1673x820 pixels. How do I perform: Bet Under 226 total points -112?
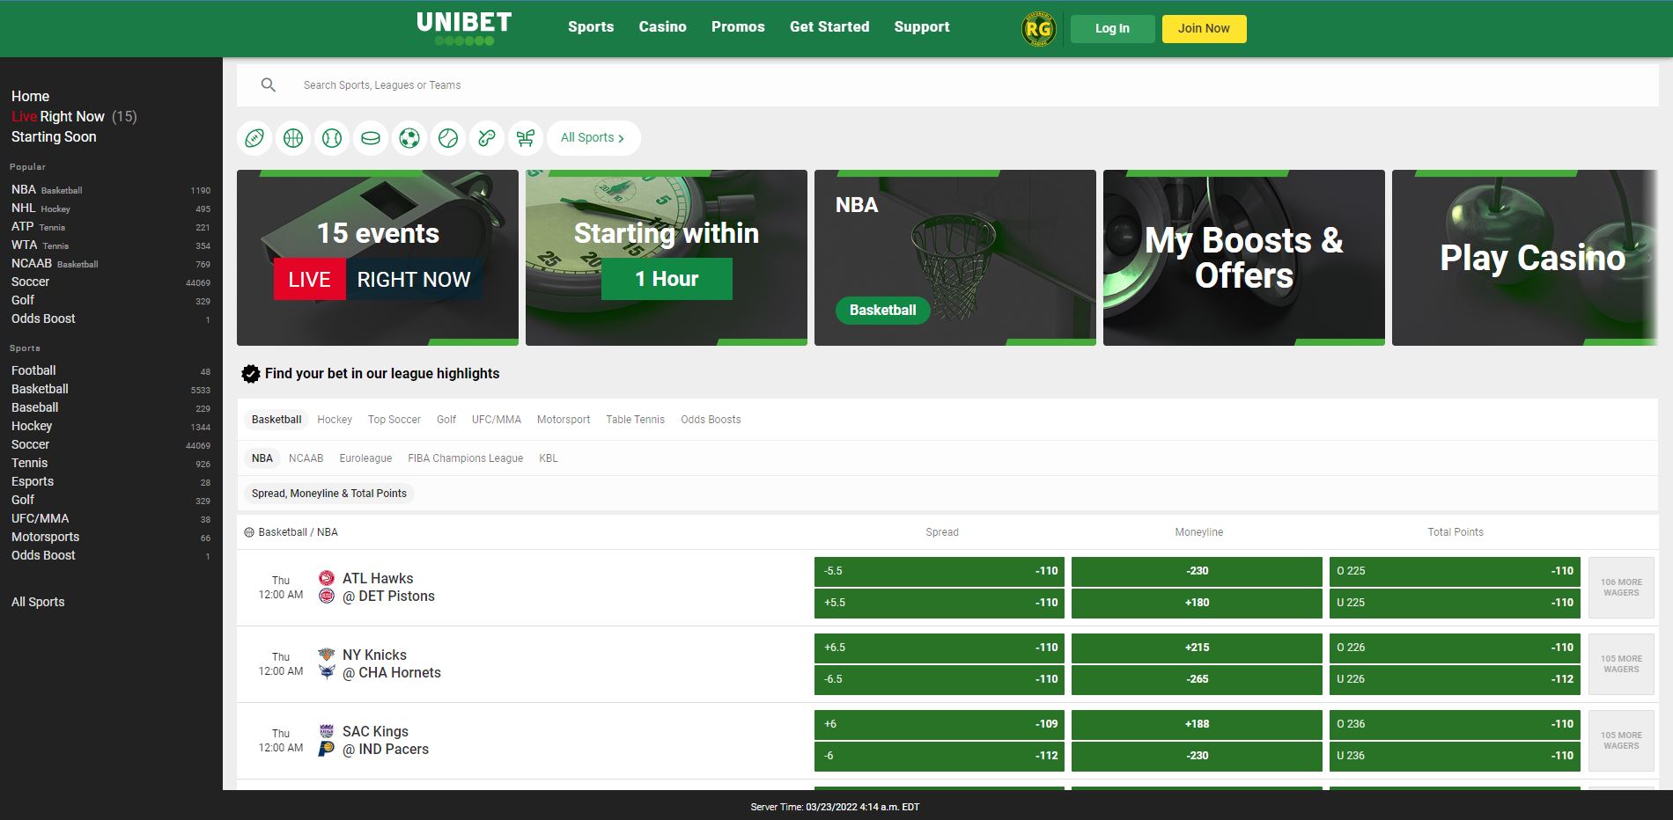click(1455, 679)
